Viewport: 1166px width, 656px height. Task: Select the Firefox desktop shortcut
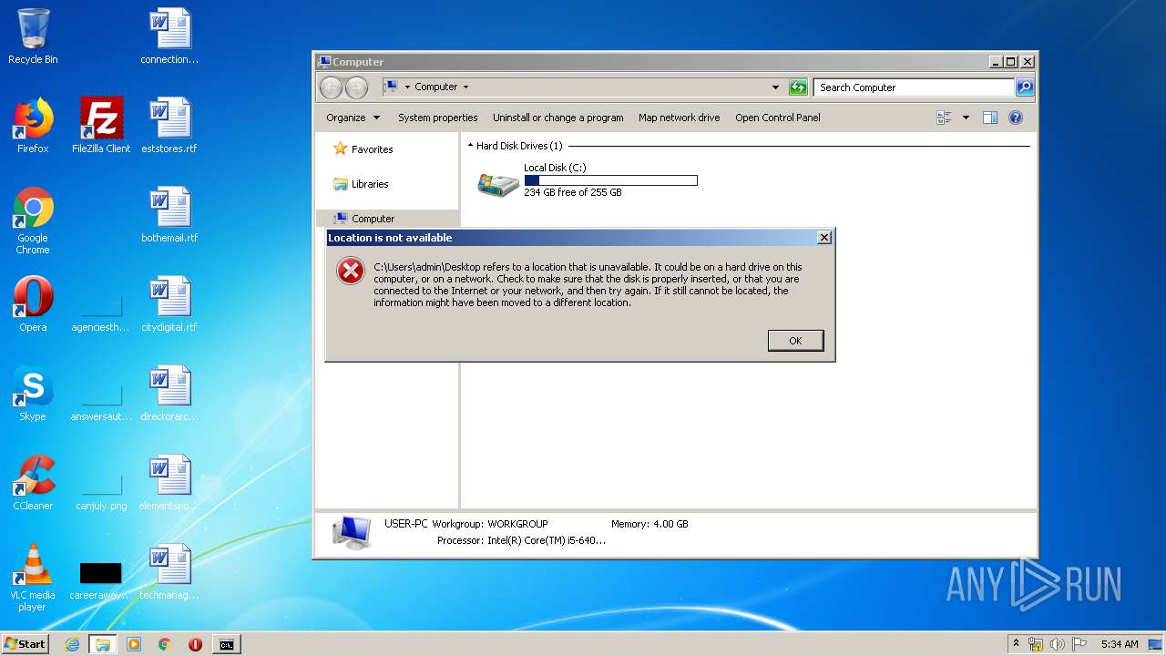point(33,126)
